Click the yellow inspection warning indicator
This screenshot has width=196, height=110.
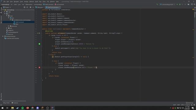[193, 9]
